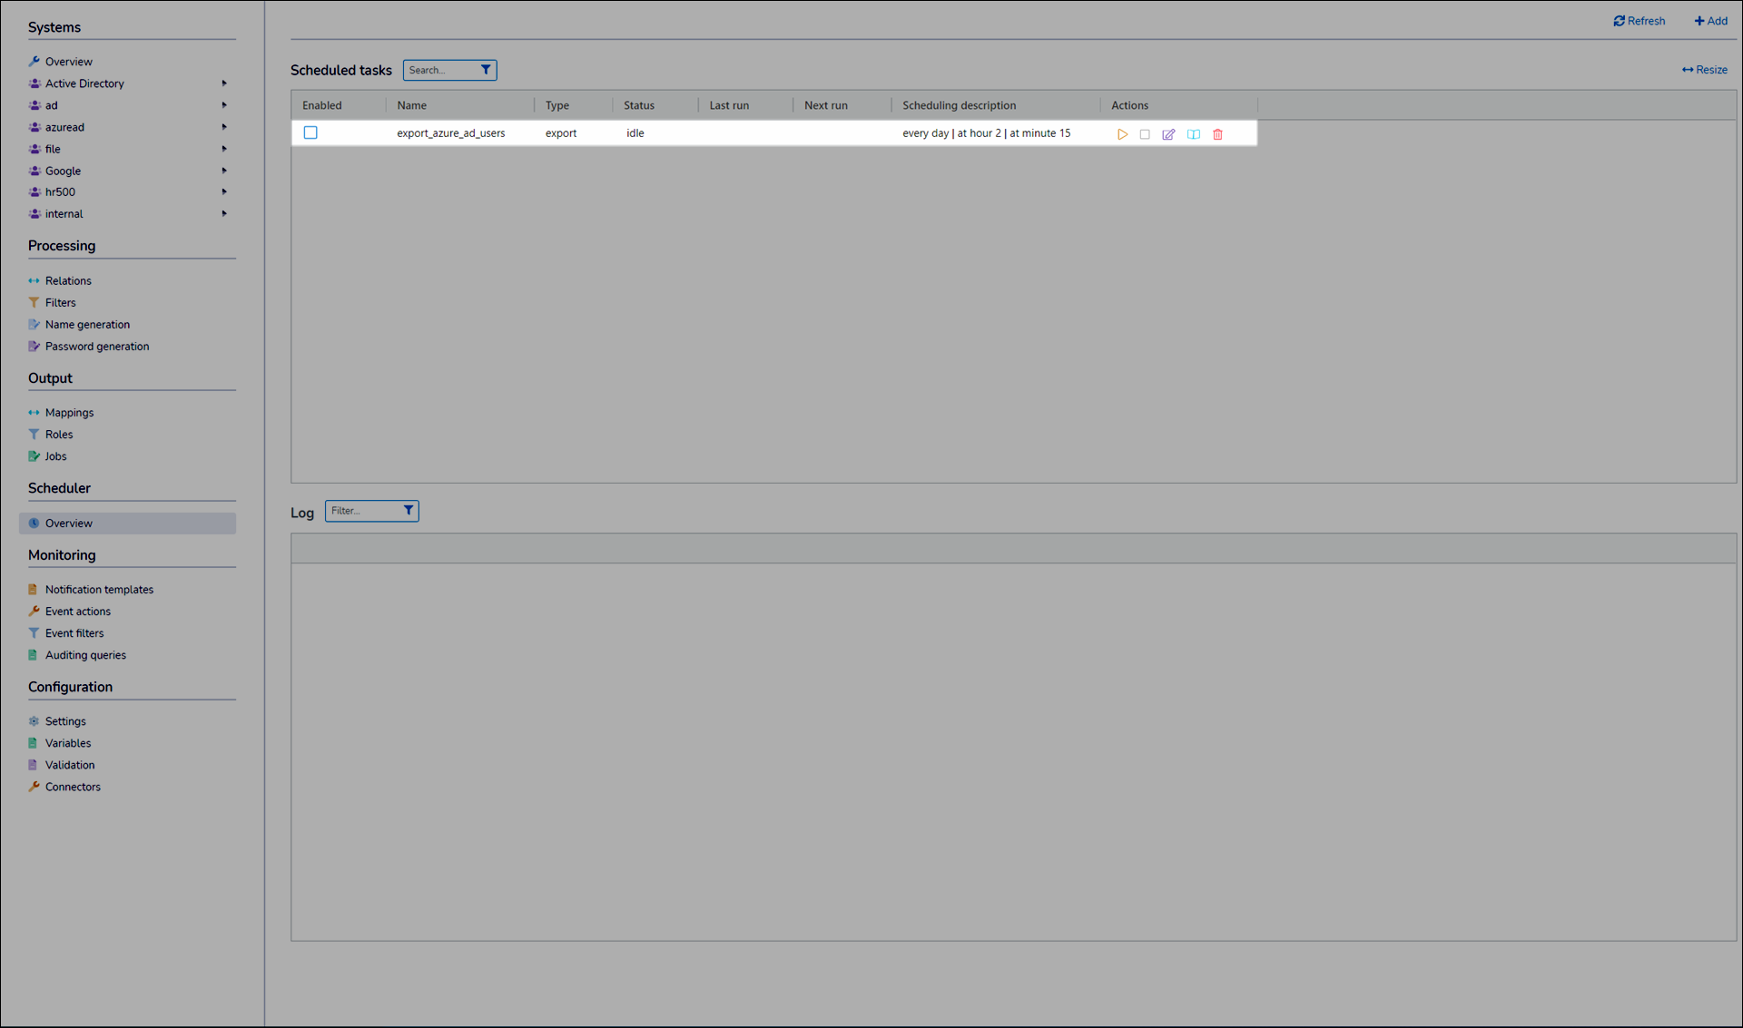Click the Resize link
The height and width of the screenshot is (1028, 1743).
pos(1704,70)
